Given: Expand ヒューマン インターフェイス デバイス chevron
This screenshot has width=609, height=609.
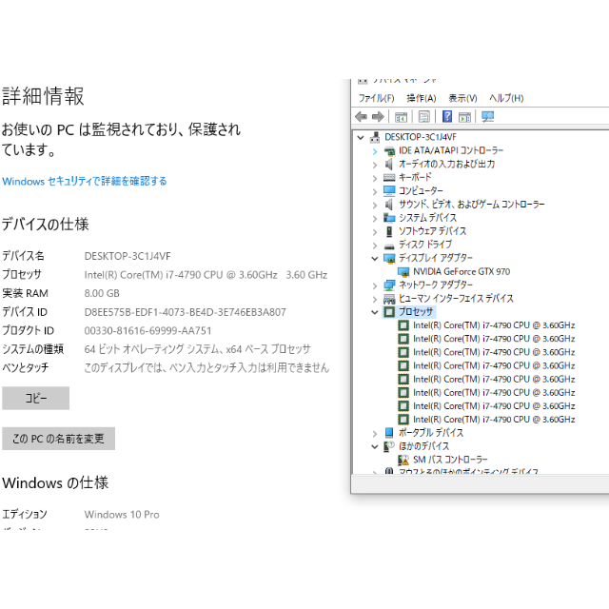Looking at the screenshot, I should pyautogui.click(x=375, y=299).
